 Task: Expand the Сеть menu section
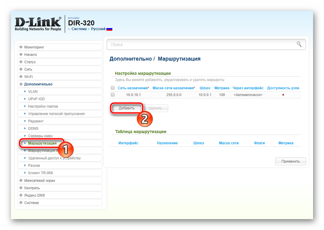point(60,70)
